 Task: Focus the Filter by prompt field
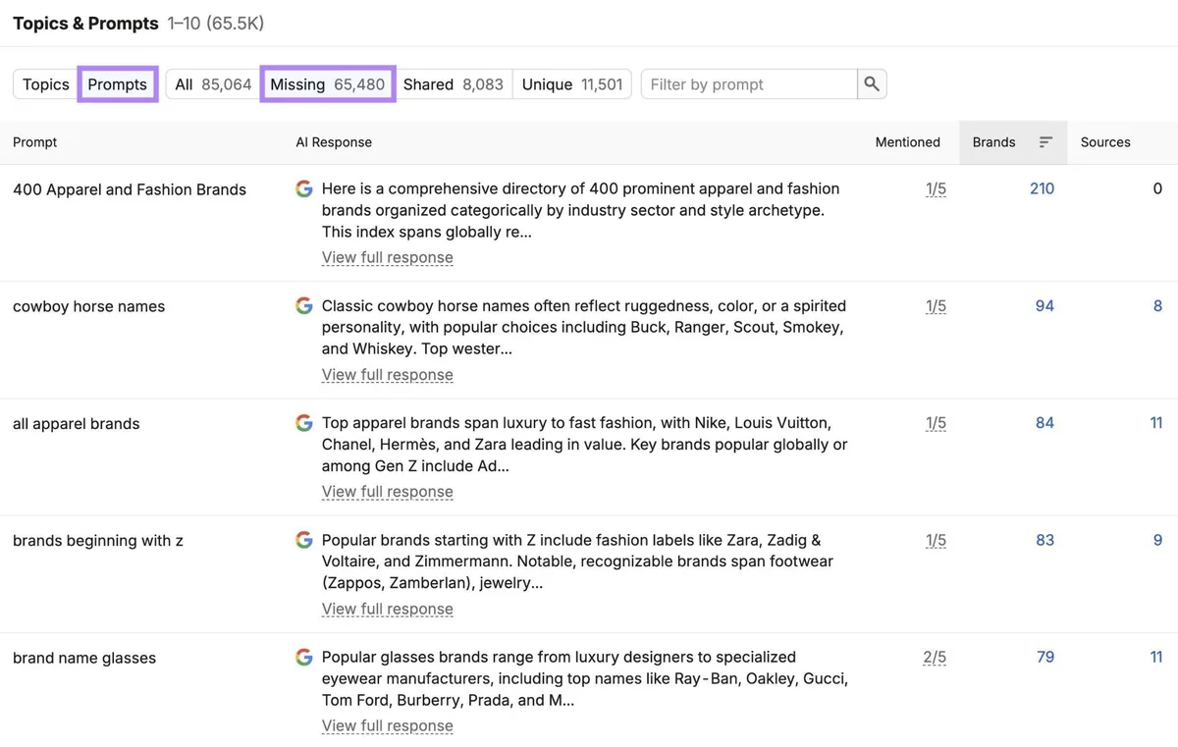point(749,84)
